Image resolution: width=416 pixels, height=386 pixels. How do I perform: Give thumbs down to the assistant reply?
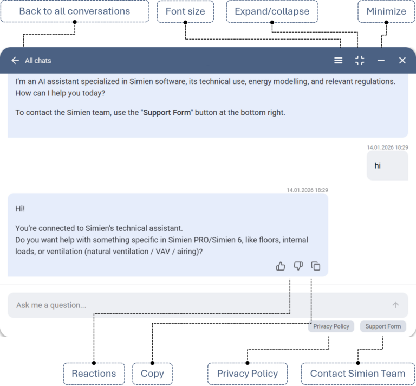pyautogui.click(x=298, y=266)
